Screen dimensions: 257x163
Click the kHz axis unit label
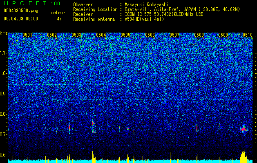point(4,33)
